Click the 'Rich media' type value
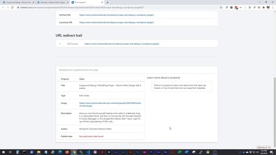Viewport: 276px width, 155px height. tap(84, 96)
